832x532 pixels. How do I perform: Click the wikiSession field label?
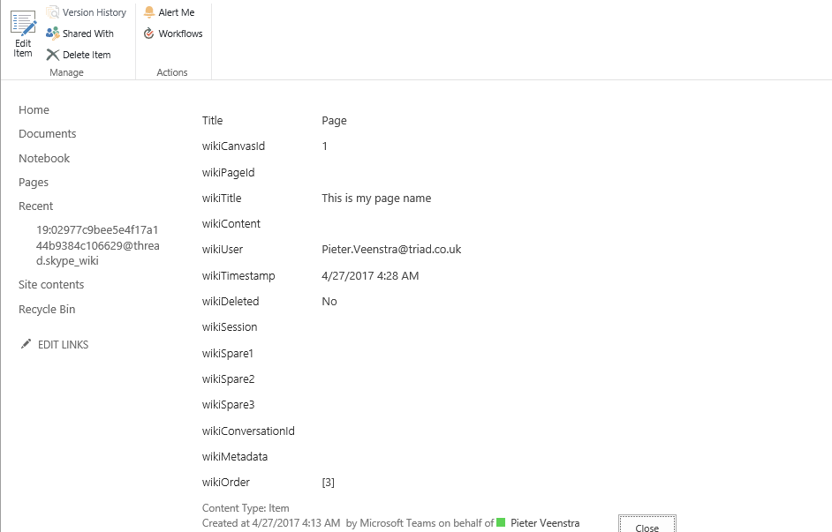pyautogui.click(x=230, y=327)
